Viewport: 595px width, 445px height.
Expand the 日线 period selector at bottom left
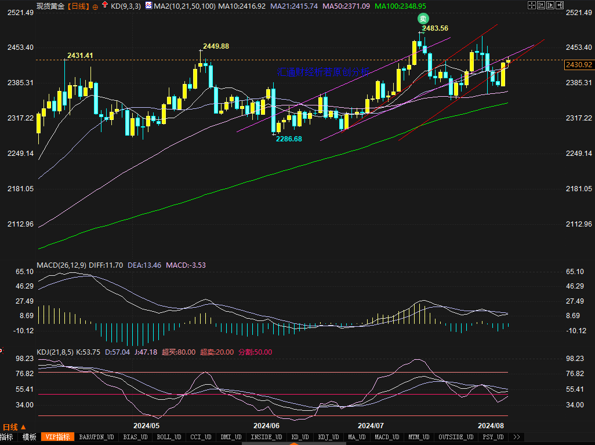(x=14, y=427)
